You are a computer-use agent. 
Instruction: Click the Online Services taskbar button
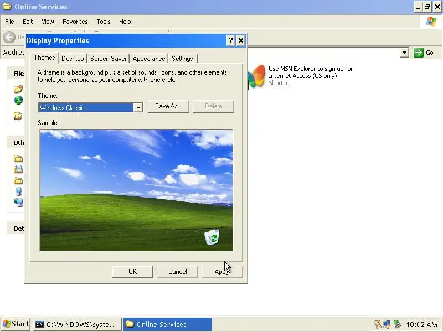tap(168, 324)
